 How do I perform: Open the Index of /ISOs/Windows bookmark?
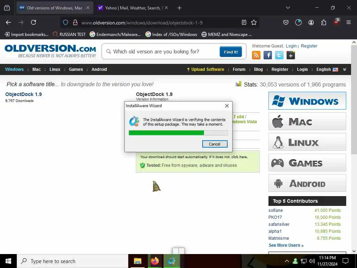pos(171,35)
